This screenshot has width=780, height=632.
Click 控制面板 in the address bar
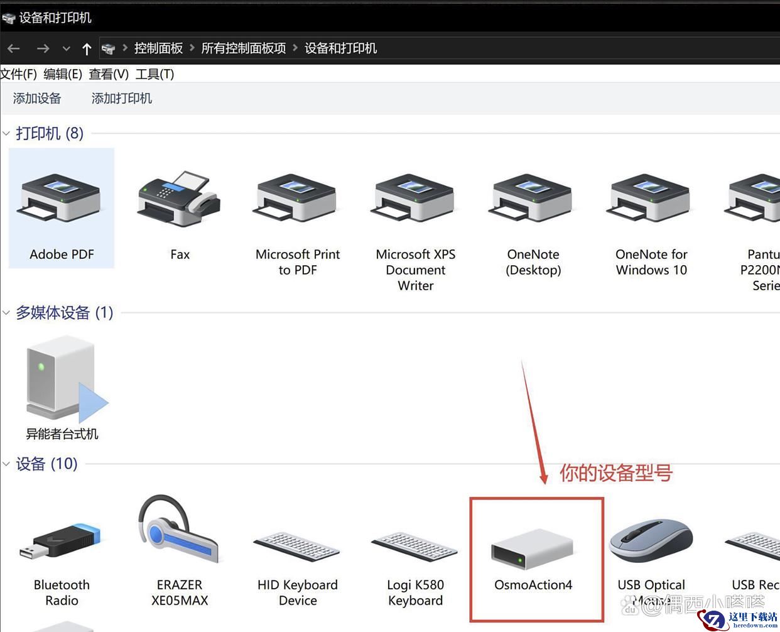pos(158,48)
